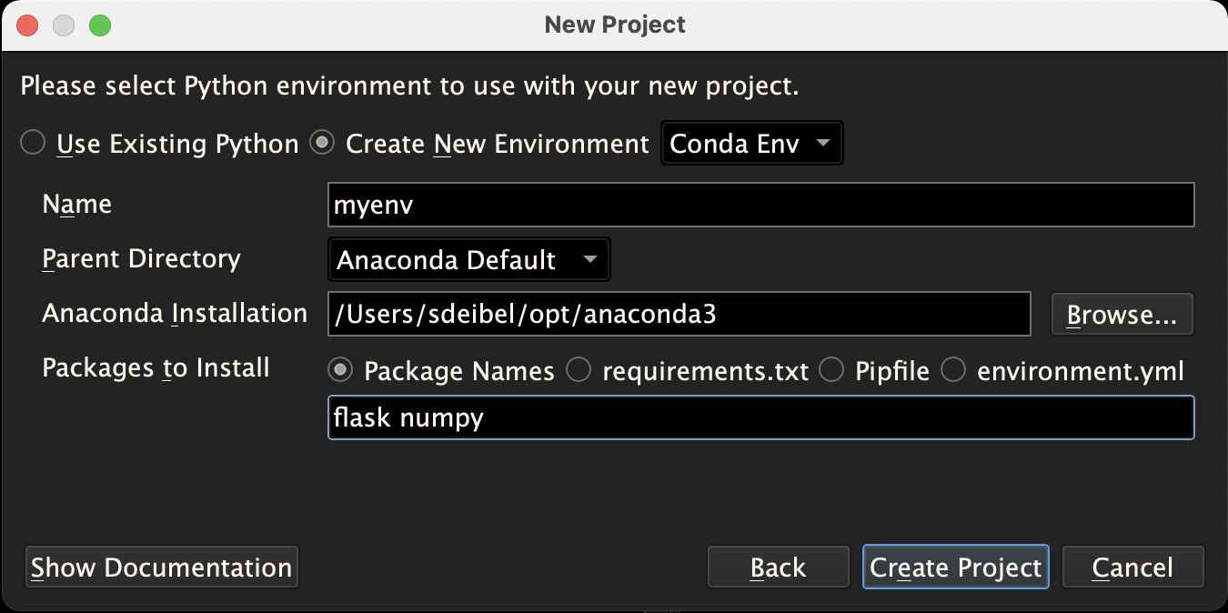
Task: Close the window with the red button
Action: [x=27, y=25]
